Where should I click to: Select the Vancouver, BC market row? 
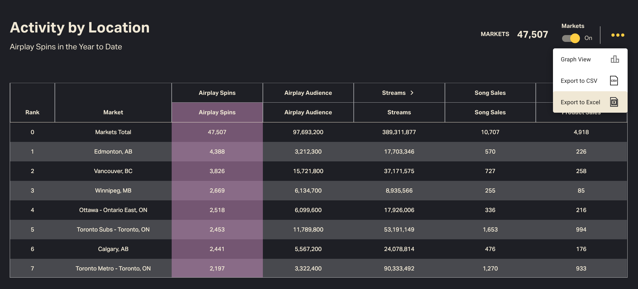[x=113, y=171]
